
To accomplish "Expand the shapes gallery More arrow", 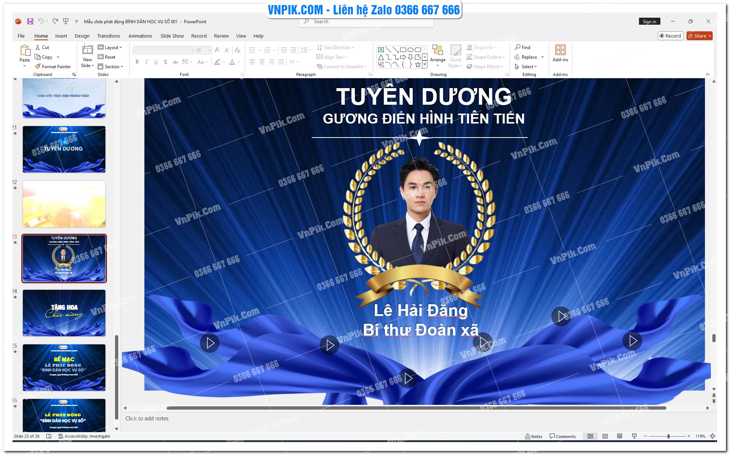I will [425, 65].
